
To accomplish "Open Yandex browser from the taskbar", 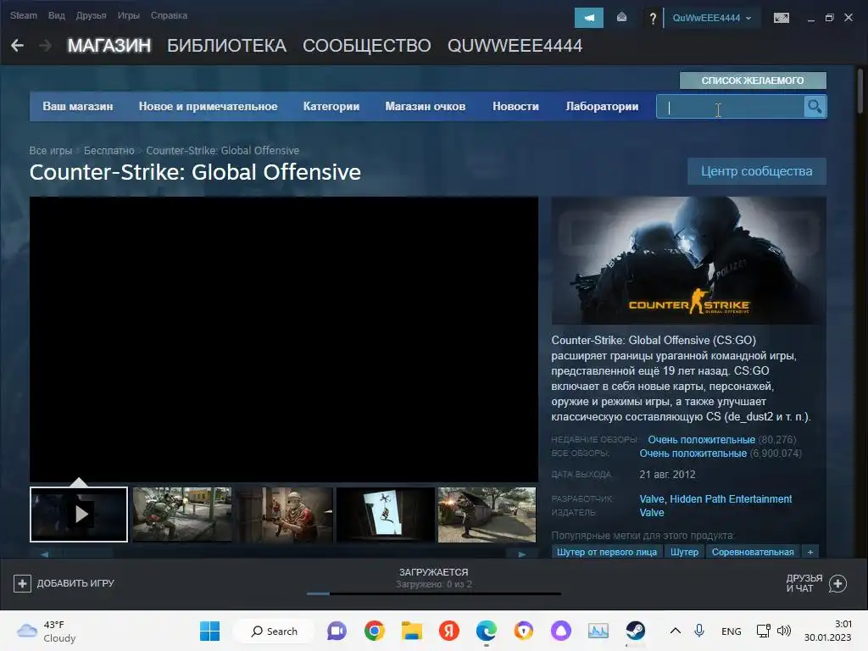I will point(449,631).
